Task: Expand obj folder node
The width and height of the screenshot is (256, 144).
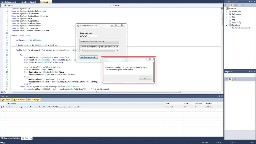Action: [226, 20]
